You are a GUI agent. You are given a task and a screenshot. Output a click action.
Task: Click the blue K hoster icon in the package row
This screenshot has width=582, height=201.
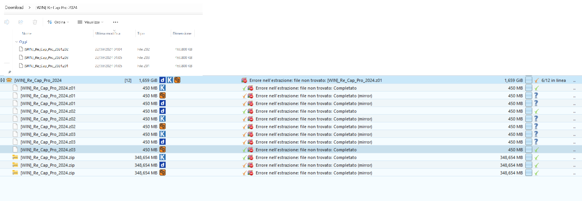[170, 80]
